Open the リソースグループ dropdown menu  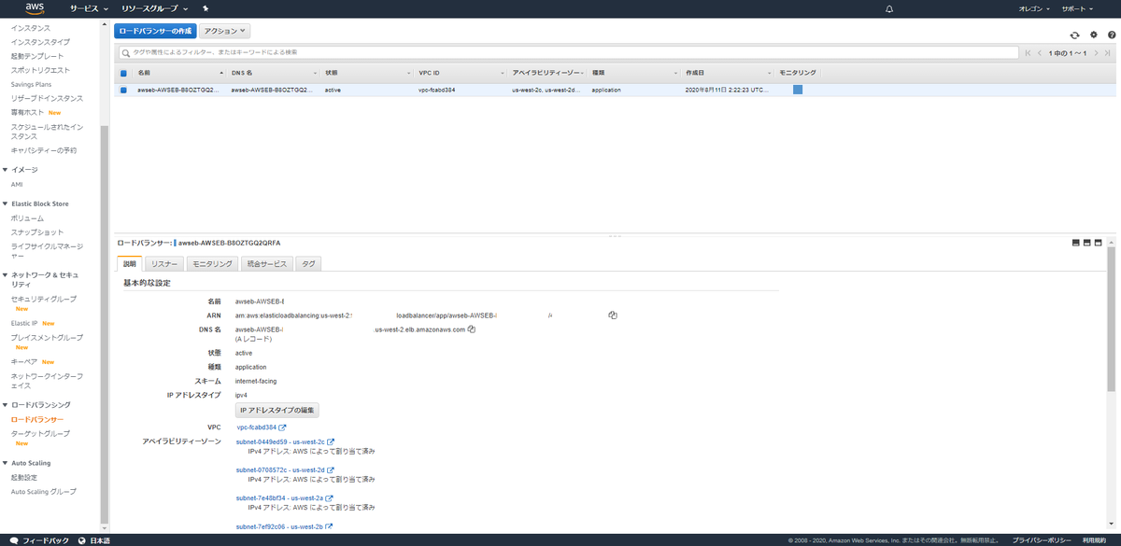(x=153, y=8)
